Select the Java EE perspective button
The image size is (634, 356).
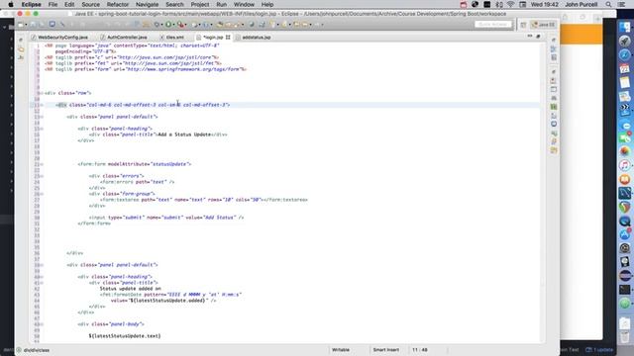click(x=543, y=25)
